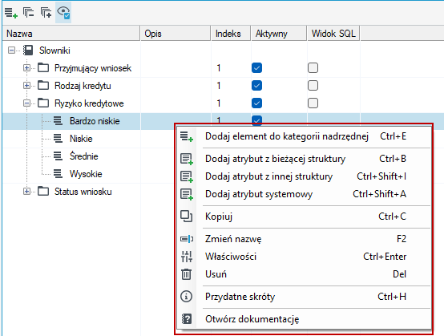The image size is (444, 336).
Task: Enable Widok SQL for Przyjmujący wniosek
Action: click(x=313, y=68)
